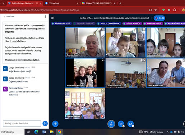Screen dimensions: 185x135
Task: Open MARIJA DOMITROVIĆ webcam name dropdown
Action: coord(157,86)
